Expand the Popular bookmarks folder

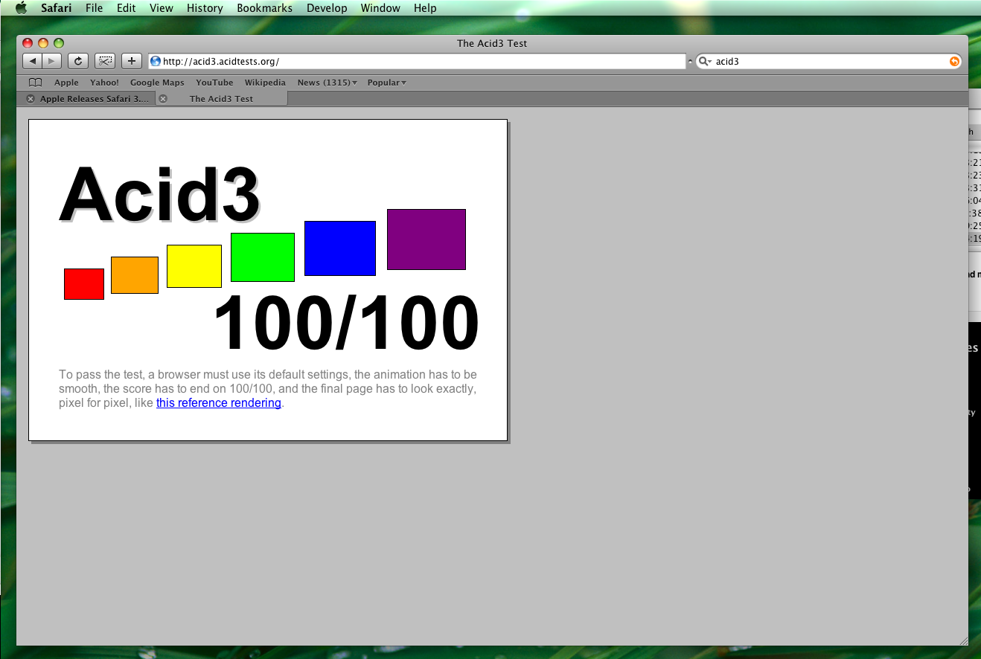coord(386,83)
